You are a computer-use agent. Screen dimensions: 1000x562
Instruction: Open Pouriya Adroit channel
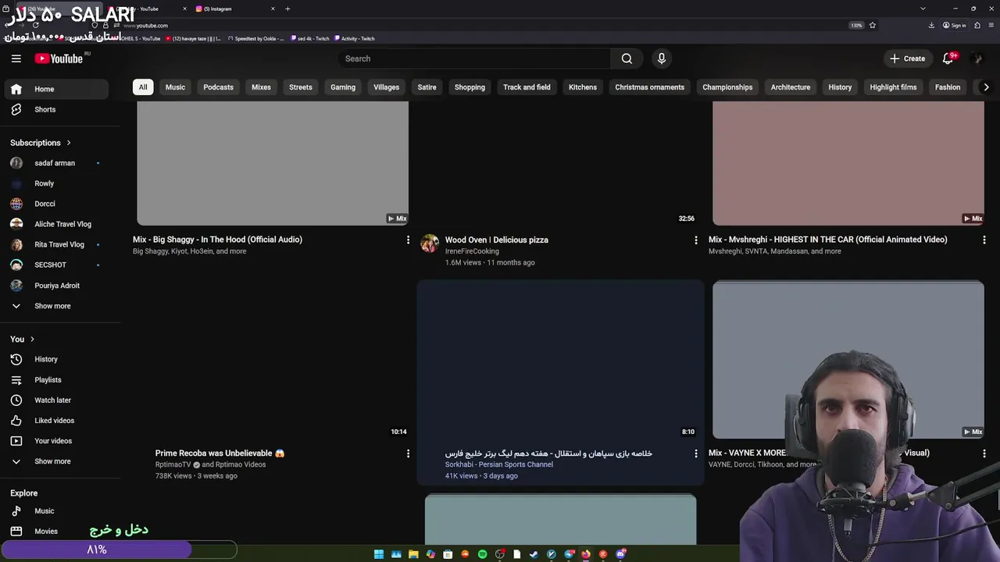[56, 286]
